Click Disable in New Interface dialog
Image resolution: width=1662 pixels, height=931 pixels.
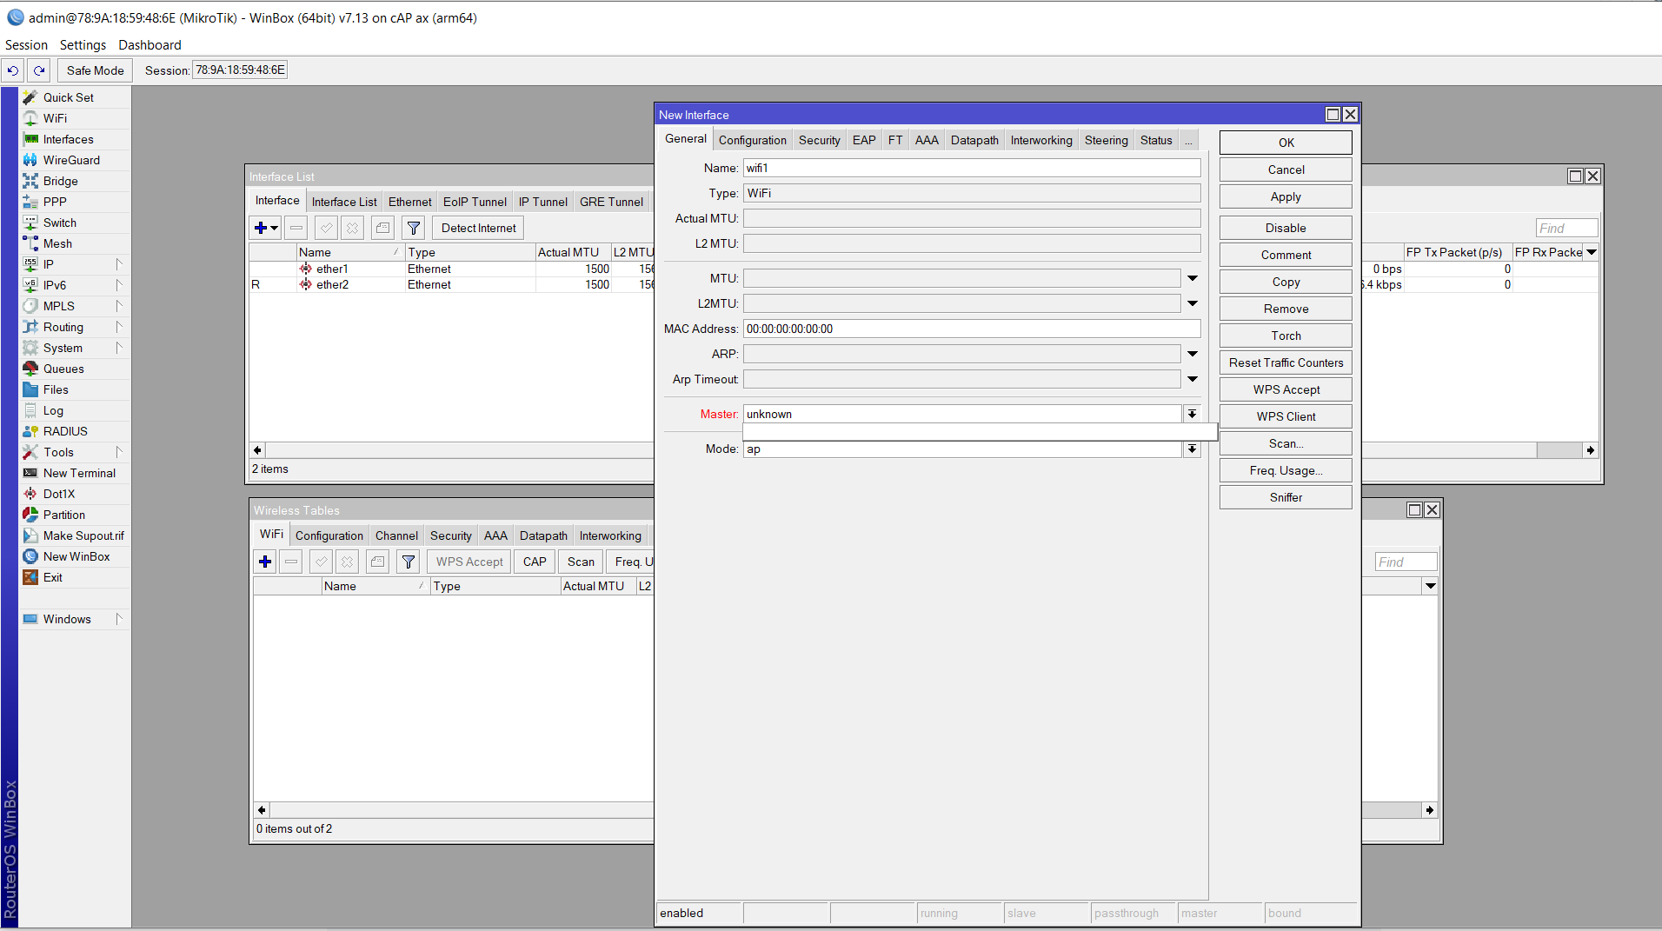(x=1285, y=228)
